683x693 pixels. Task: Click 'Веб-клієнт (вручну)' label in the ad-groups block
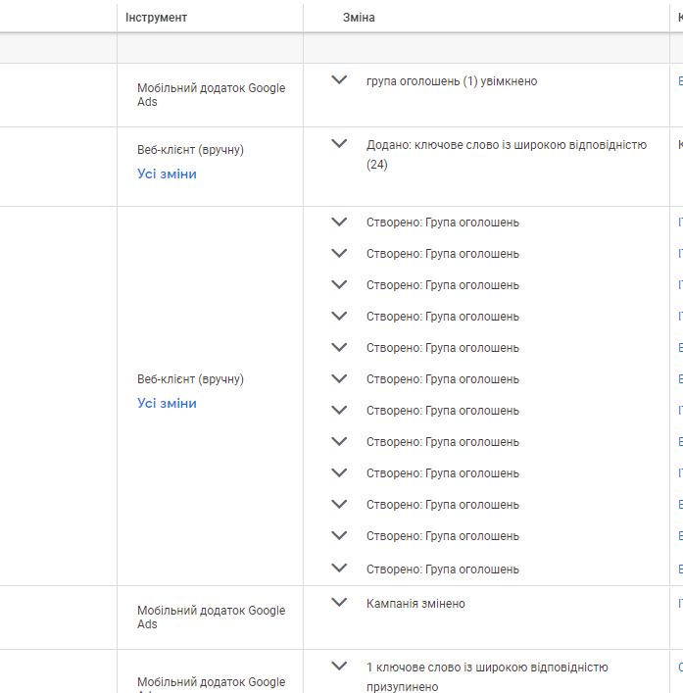pos(190,379)
